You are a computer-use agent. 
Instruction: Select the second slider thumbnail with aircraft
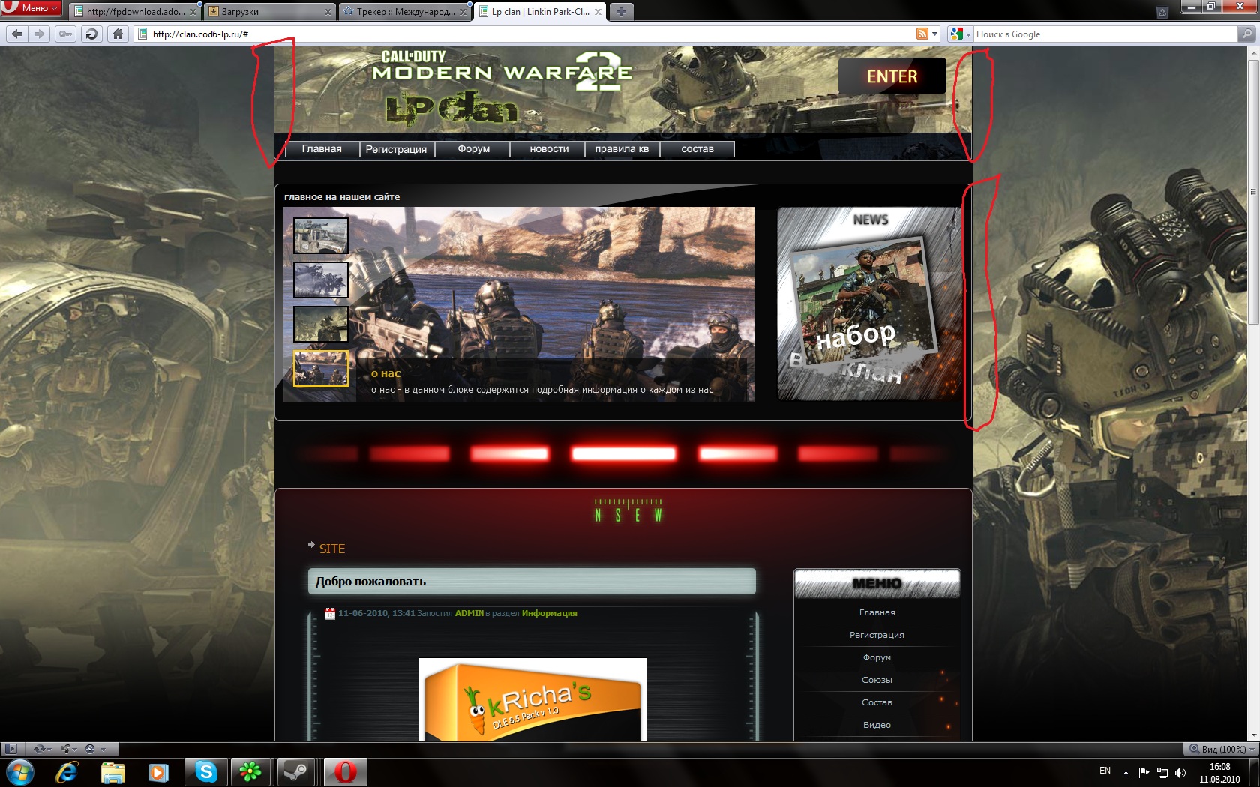(x=321, y=280)
